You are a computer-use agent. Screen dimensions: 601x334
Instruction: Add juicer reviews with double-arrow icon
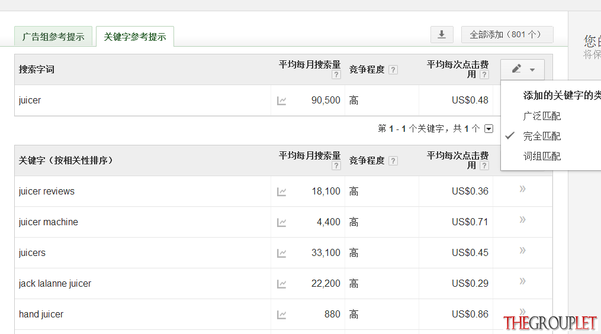click(522, 189)
